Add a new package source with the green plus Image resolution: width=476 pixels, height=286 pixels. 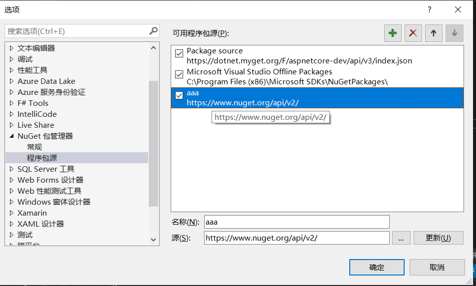(393, 33)
